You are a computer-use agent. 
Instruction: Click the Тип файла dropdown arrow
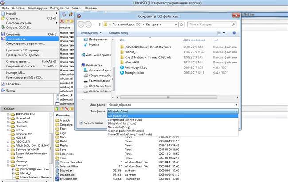[237, 111]
